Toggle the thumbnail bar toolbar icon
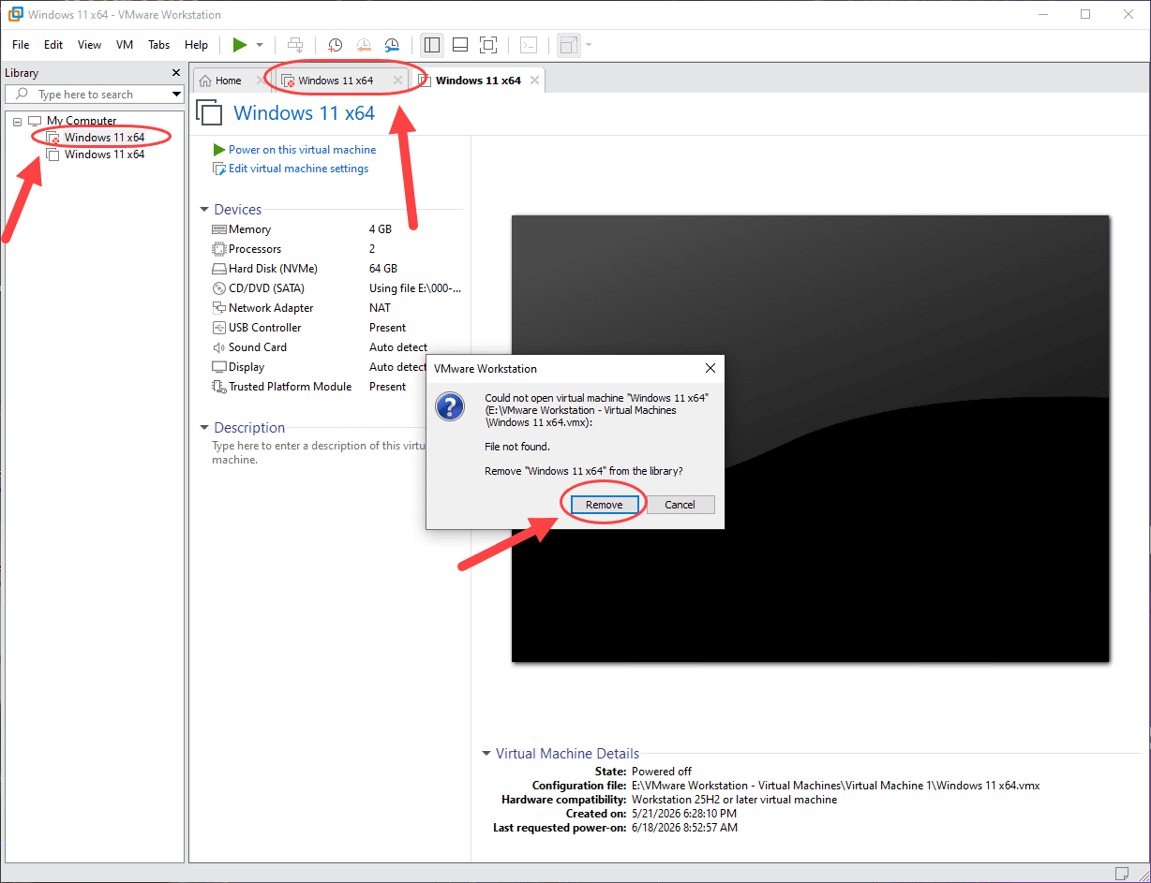1151x883 pixels. [x=460, y=45]
